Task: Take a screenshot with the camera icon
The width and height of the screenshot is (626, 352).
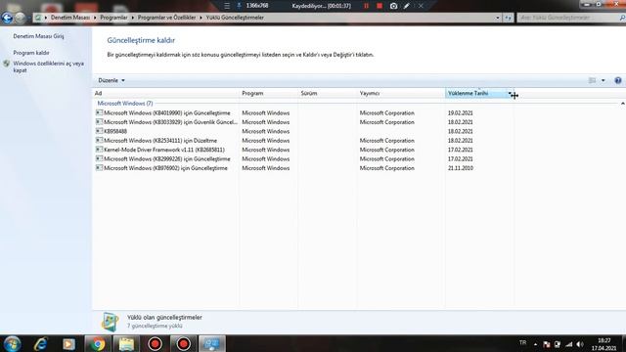Action: (393, 6)
